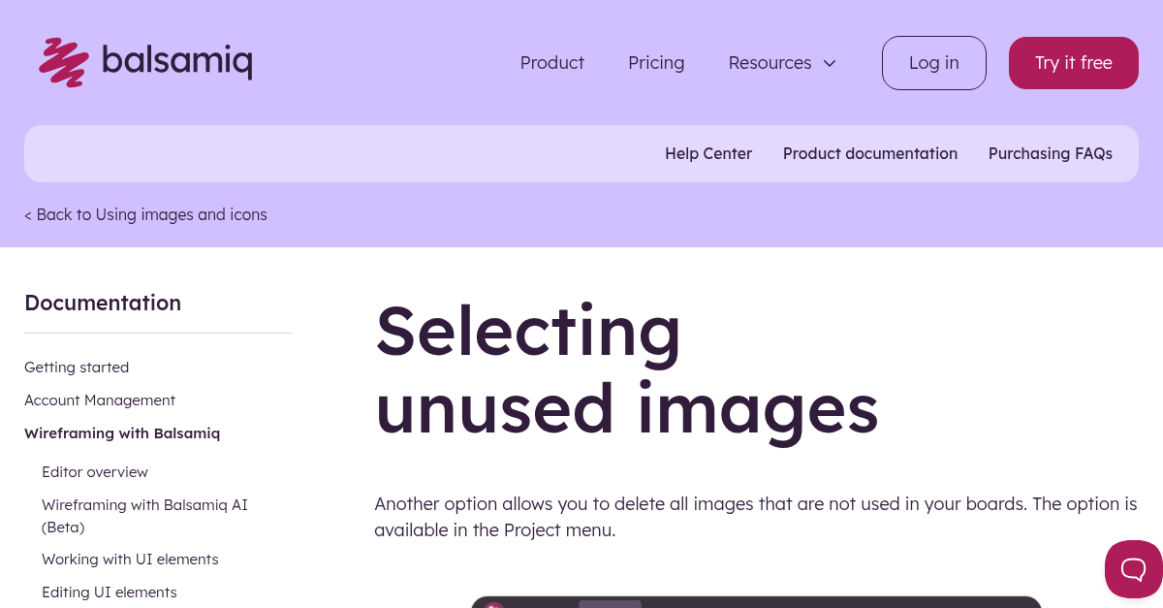Select Account Management in the sidebar
Image resolution: width=1163 pixels, height=608 pixels.
pos(100,400)
